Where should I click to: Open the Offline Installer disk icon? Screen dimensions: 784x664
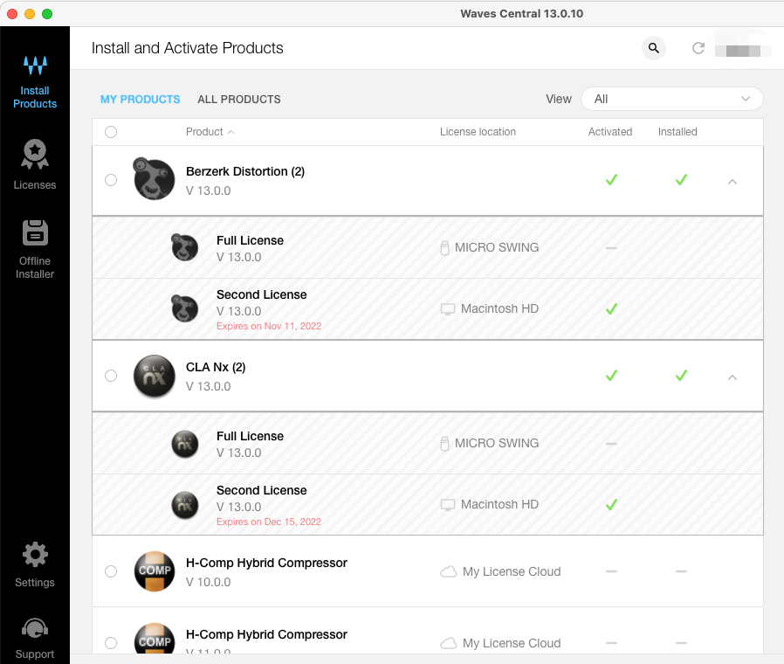pos(35,232)
